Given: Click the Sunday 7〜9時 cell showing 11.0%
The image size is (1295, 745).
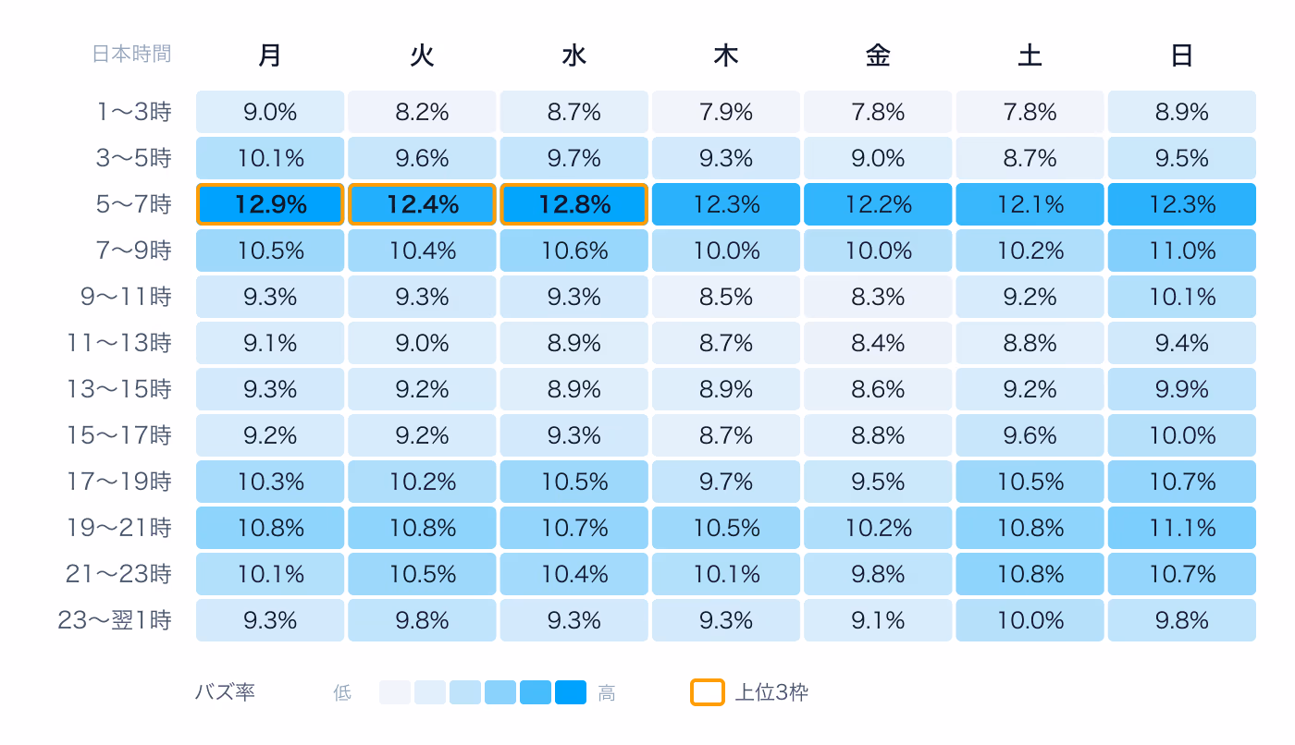Looking at the screenshot, I should coord(1182,250).
